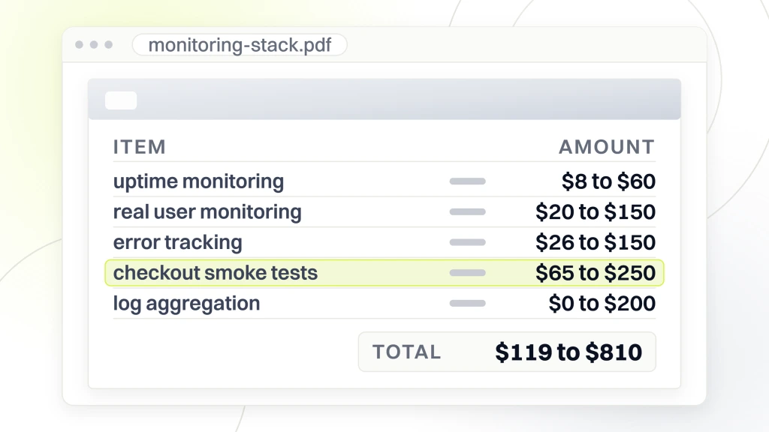Click the AMOUNT column header

(x=607, y=147)
